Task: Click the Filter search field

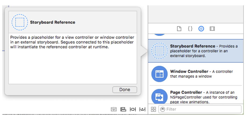Action: 200,109
